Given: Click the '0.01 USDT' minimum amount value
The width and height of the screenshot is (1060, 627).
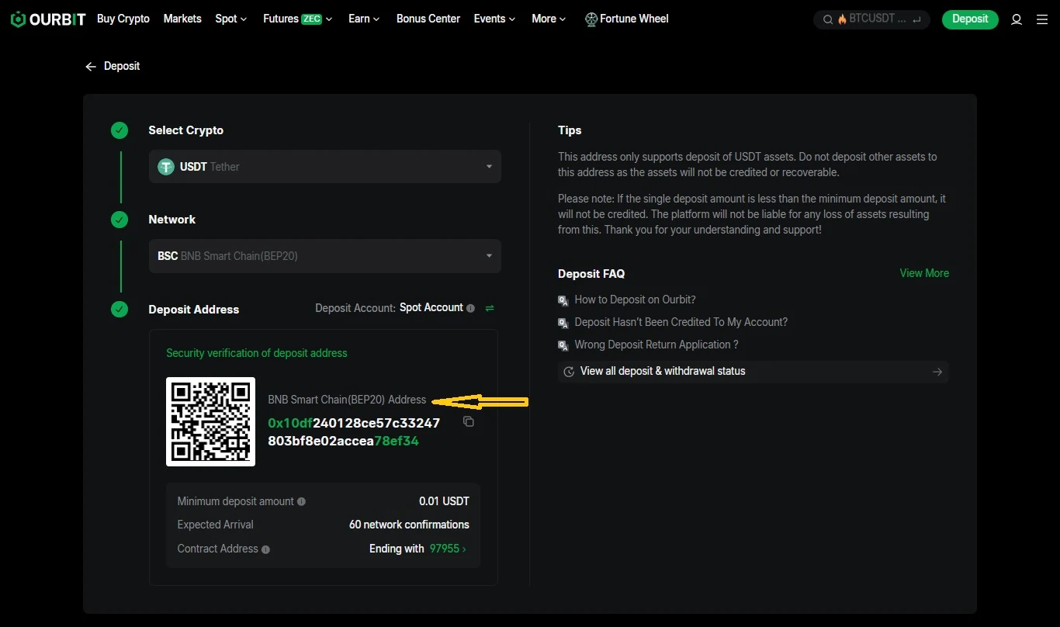Looking at the screenshot, I should pyautogui.click(x=444, y=501).
